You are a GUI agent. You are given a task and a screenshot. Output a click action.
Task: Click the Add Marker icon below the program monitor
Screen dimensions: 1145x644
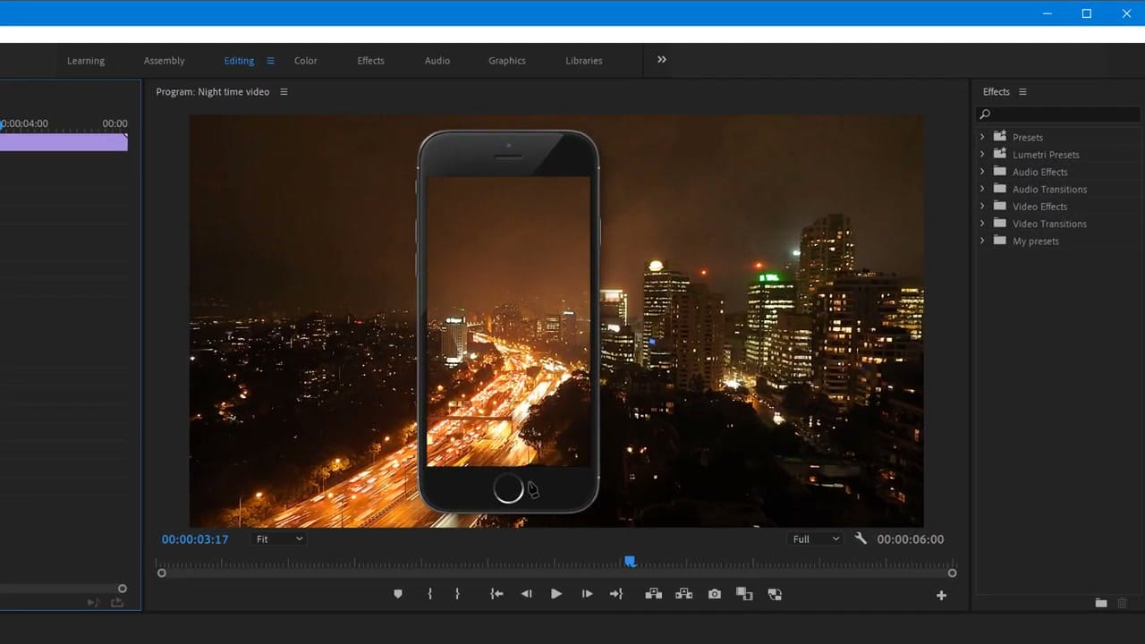pyautogui.click(x=397, y=593)
